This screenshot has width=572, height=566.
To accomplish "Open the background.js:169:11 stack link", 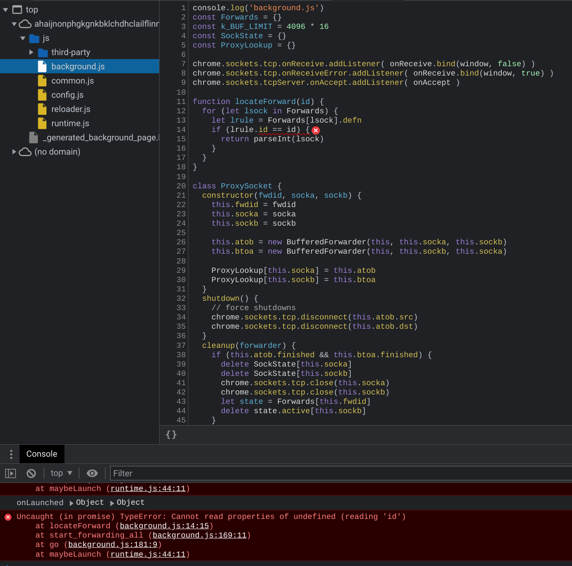I will point(200,535).
